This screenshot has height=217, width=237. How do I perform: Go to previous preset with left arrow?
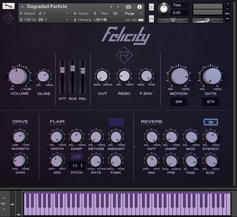[x=112, y=7]
